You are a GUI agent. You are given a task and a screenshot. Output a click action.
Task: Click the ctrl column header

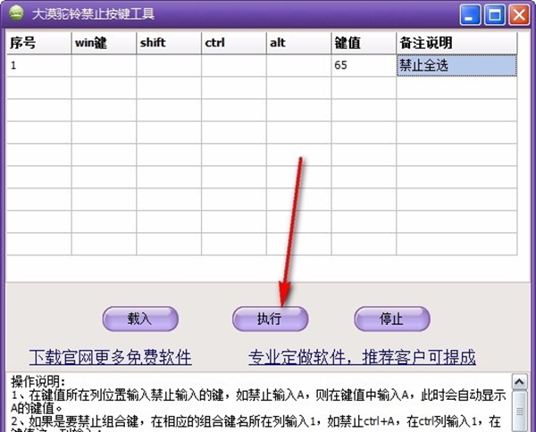point(234,43)
